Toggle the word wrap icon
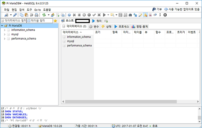The width and height of the screenshot is (202, 128). (x=155, y=15)
